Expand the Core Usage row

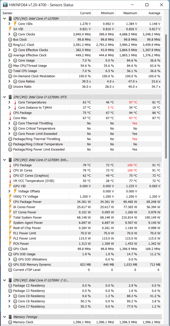[x=9, y=60]
